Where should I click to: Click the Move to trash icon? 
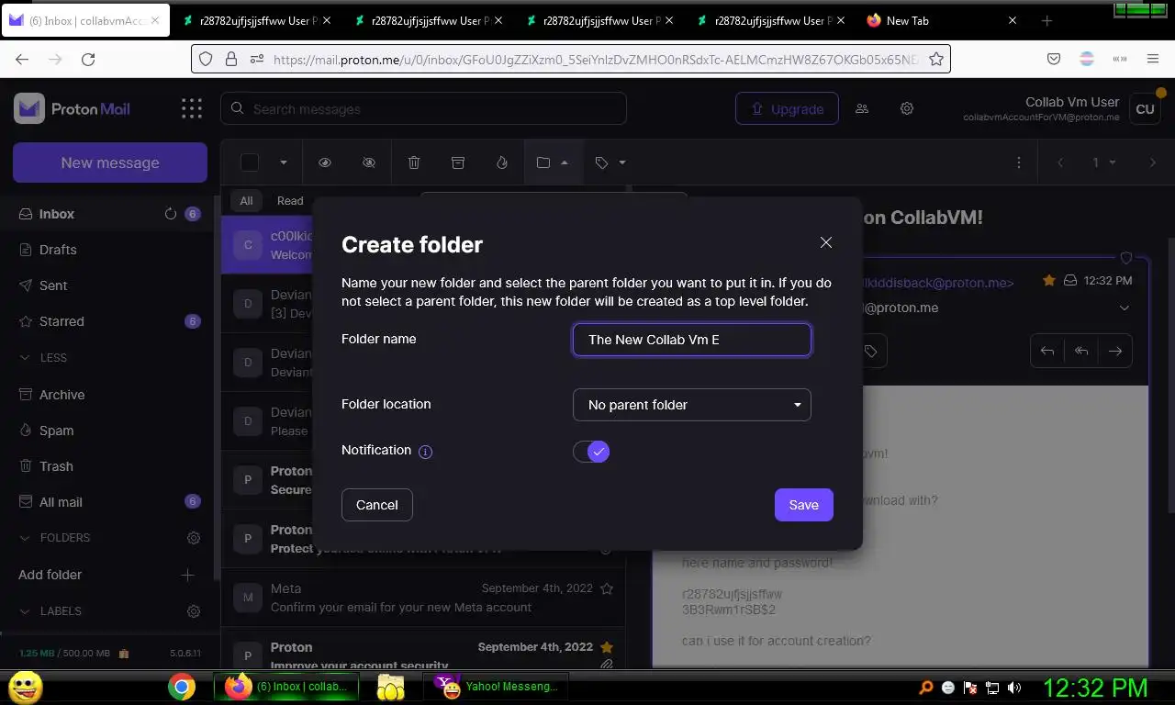[414, 162]
